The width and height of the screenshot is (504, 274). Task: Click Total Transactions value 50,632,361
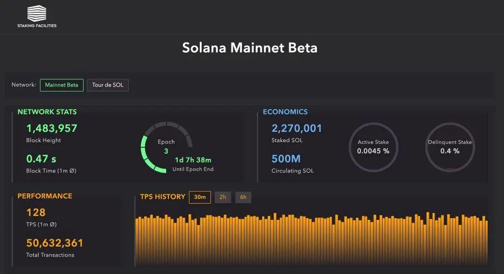point(55,243)
